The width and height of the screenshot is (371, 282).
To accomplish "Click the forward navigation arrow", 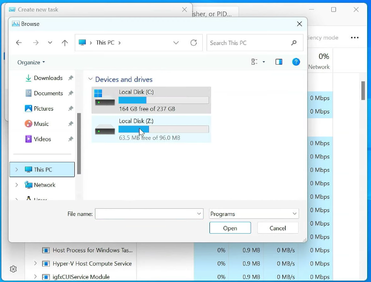I will 35,43.
